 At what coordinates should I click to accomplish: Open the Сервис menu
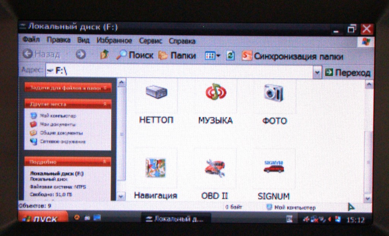point(150,41)
